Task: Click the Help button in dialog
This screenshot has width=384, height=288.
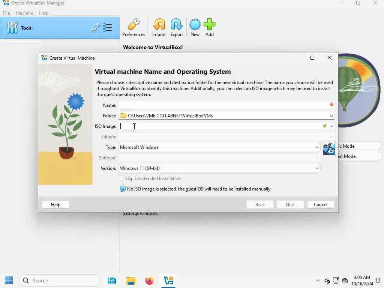Action: [55, 204]
